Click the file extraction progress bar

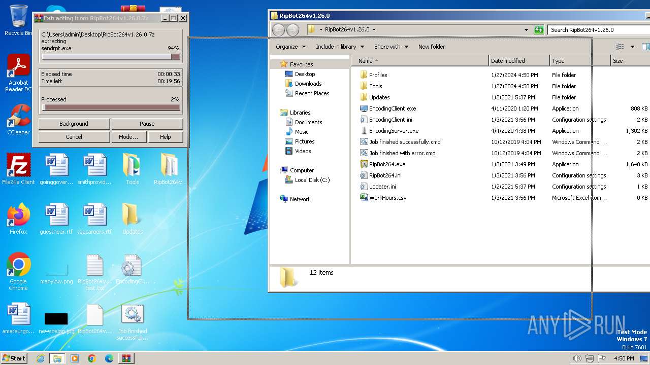point(111,57)
